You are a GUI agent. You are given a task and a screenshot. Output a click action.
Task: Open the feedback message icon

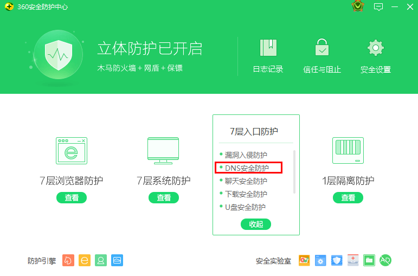[378, 7]
